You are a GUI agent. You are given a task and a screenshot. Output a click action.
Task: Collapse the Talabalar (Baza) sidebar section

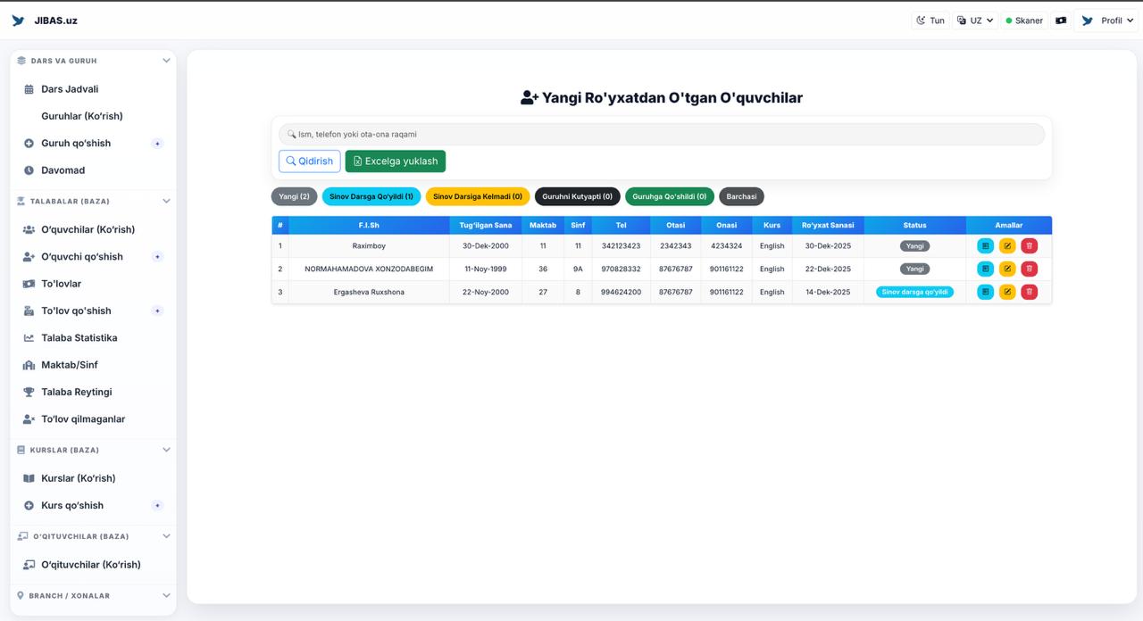tap(166, 202)
